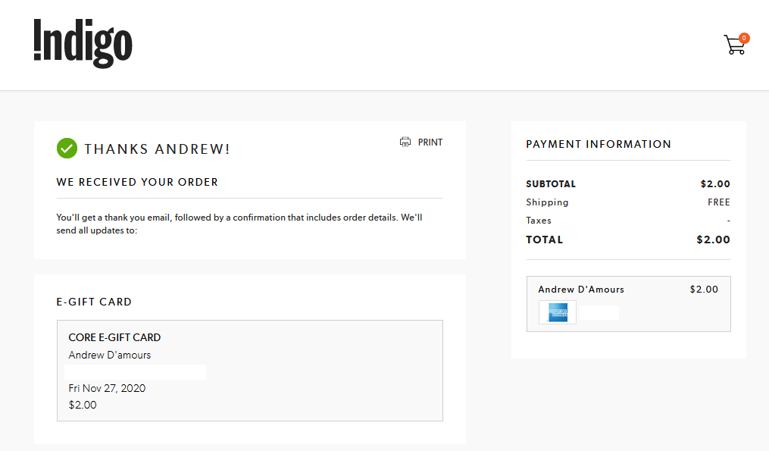Screen dimensions: 769x451
Task: Open the shopping cart icon
Action: pos(735,45)
